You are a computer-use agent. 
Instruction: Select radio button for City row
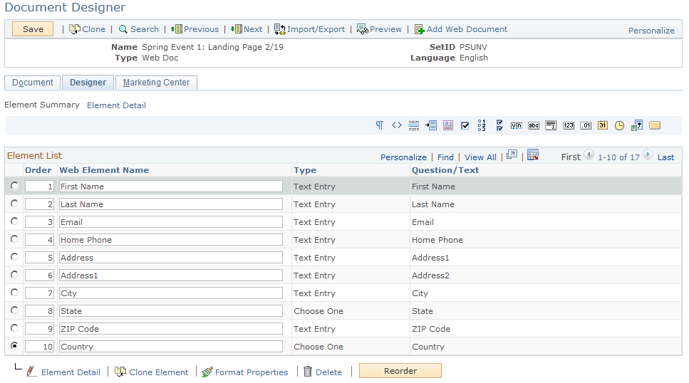point(14,293)
